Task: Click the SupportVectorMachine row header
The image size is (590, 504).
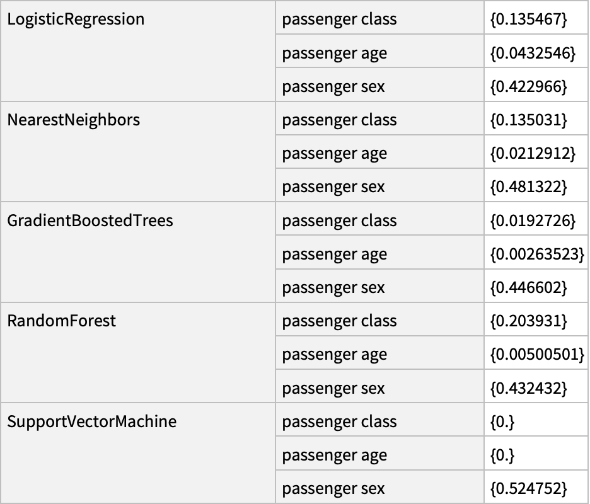Action: pos(92,421)
